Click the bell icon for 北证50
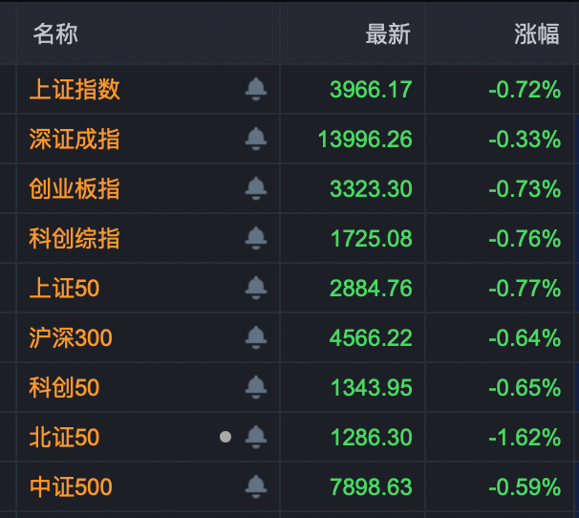Screen dimensions: 579x518 pyautogui.click(x=255, y=438)
